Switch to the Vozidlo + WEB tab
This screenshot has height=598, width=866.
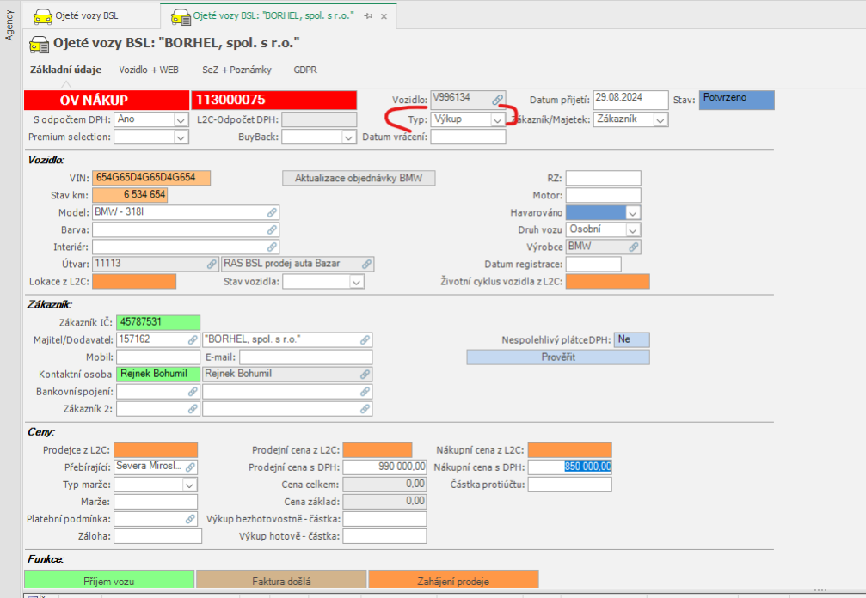(x=149, y=70)
